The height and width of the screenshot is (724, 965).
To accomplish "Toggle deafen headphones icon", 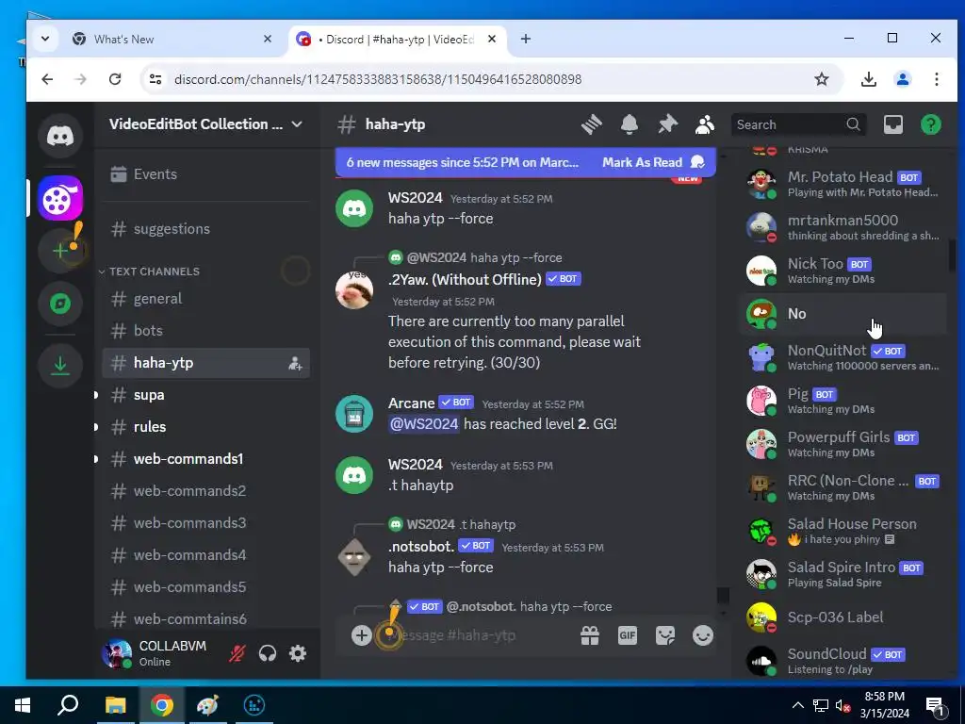I will [268, 653].
